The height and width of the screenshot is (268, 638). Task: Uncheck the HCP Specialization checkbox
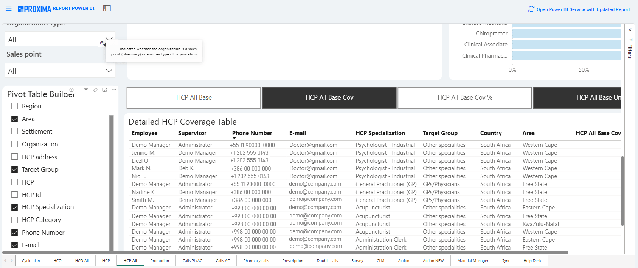[x=15, y=207]
